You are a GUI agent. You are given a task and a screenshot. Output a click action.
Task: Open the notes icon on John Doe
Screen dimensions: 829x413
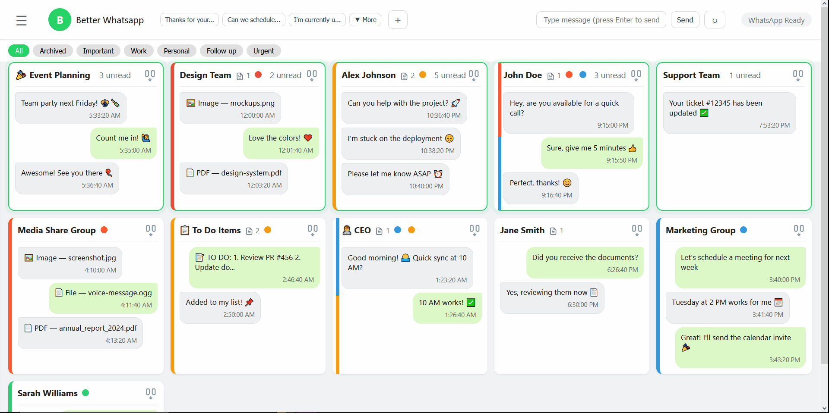pos(551,76)
